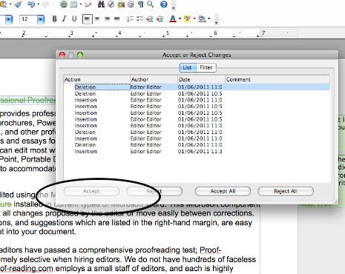Sort by the Author column header
The height and width of the screenshot is (274, 345).
pos(154,79)
